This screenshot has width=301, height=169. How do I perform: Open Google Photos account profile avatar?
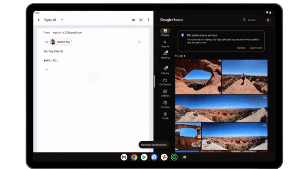268,20
